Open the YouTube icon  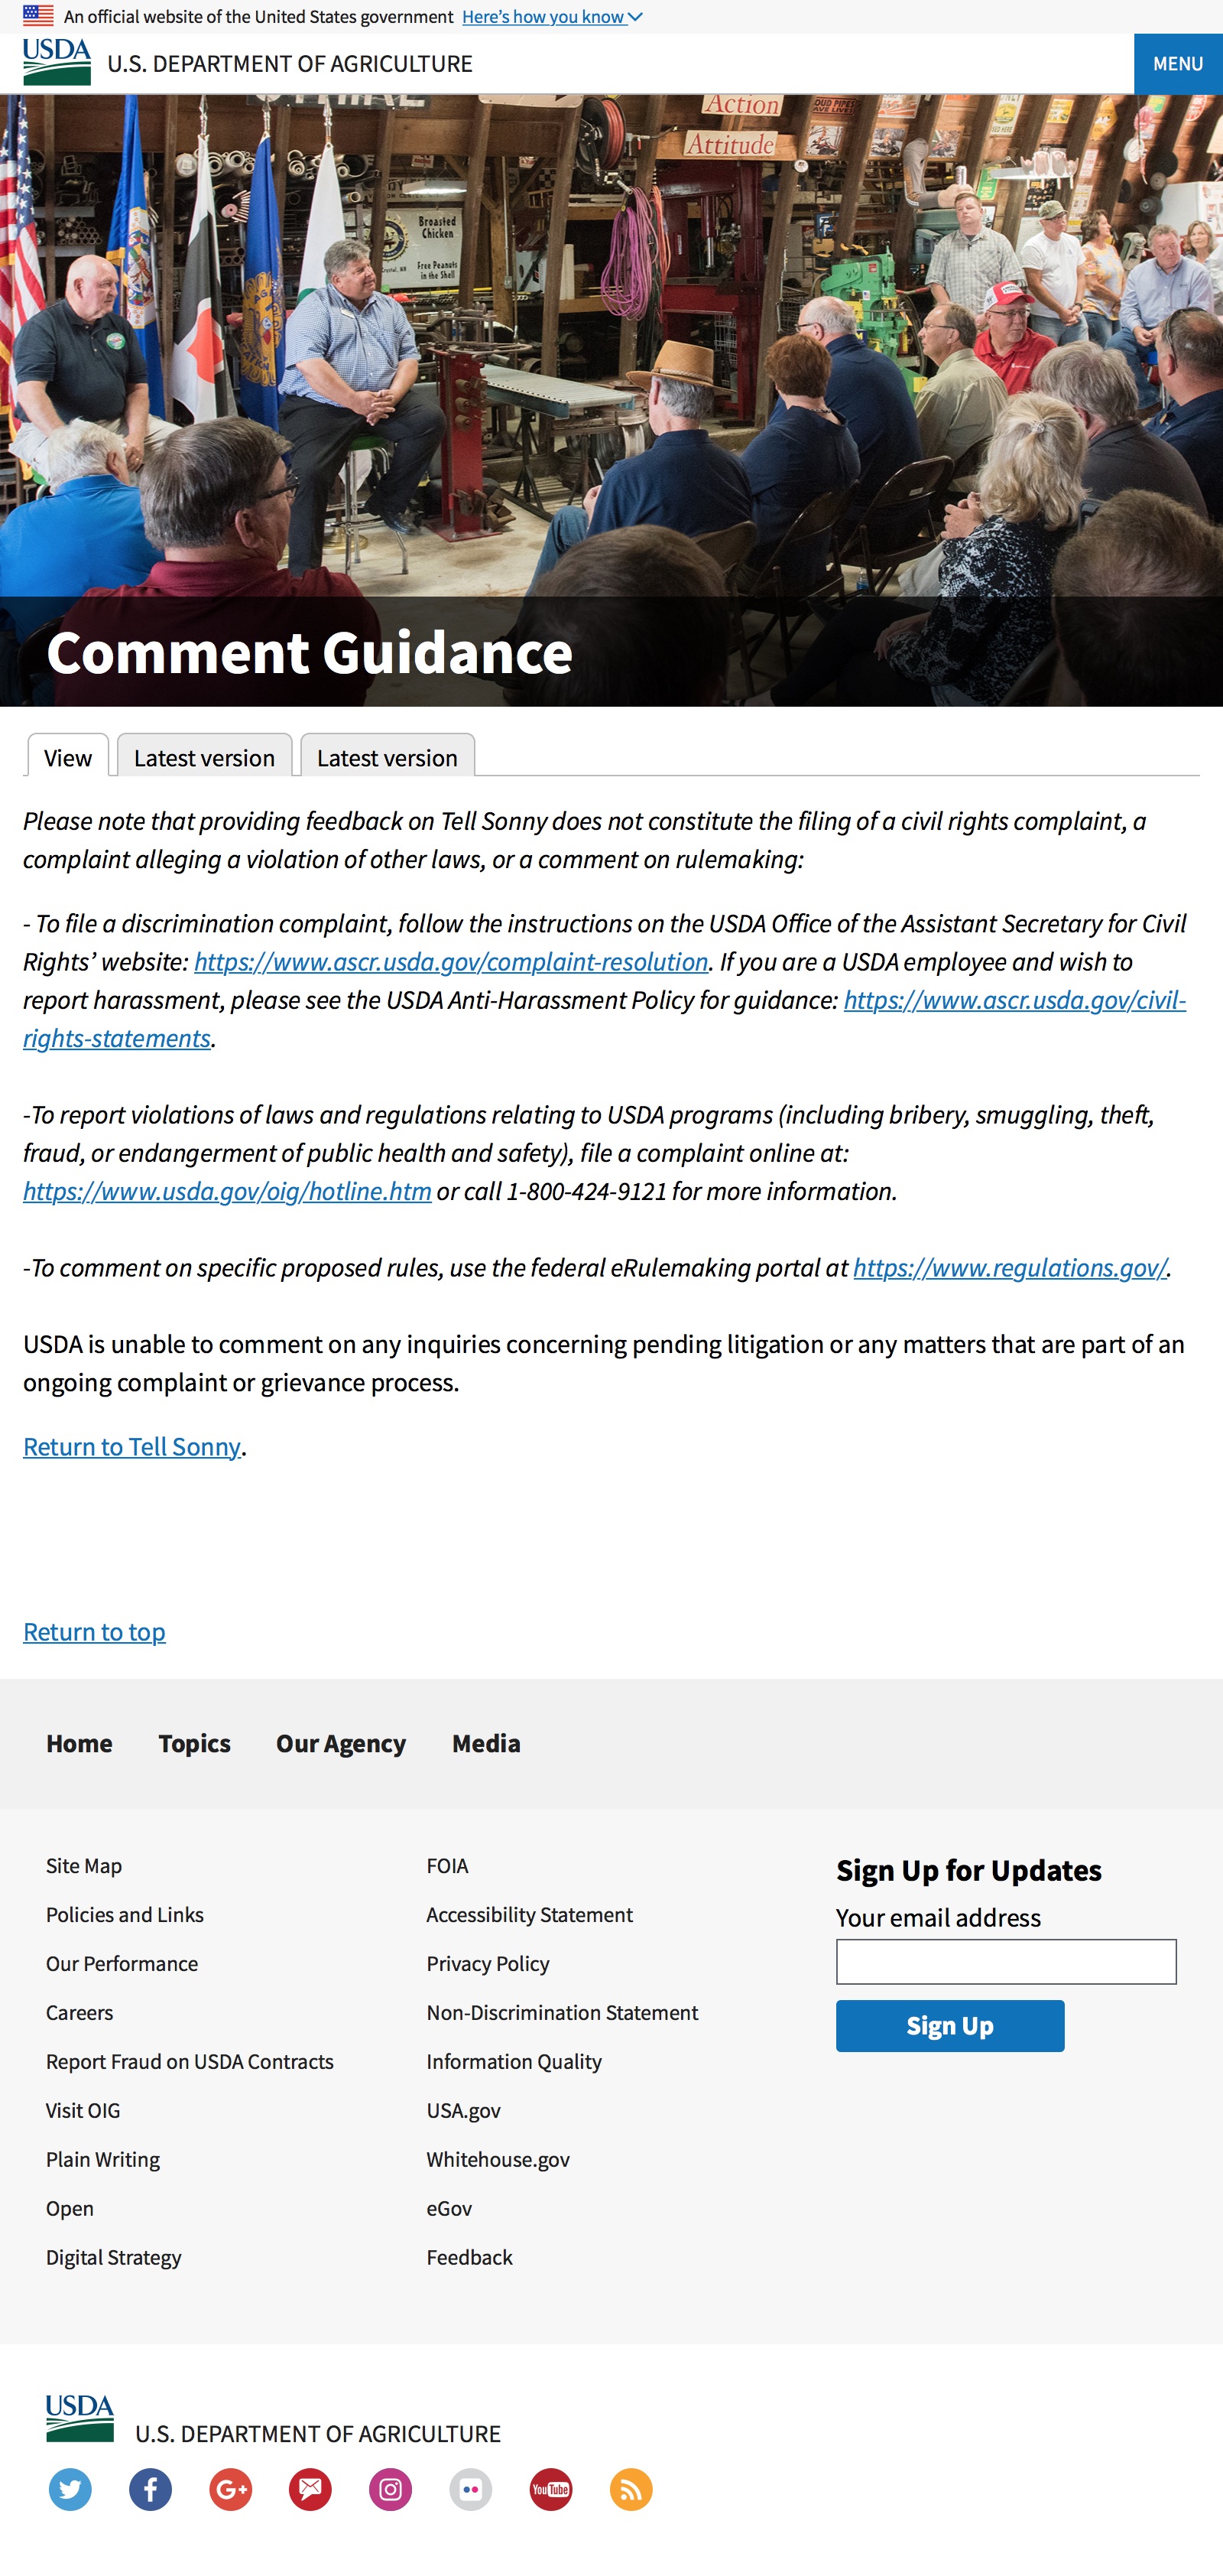(550, 2489)
